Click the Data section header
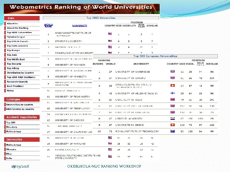Screen dimensions: 230x172 tap(22, 18)
